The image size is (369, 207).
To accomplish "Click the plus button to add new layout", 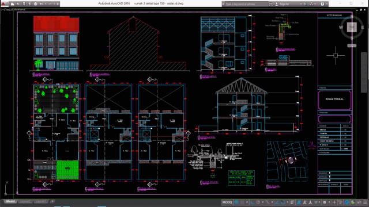I will 52,201.
